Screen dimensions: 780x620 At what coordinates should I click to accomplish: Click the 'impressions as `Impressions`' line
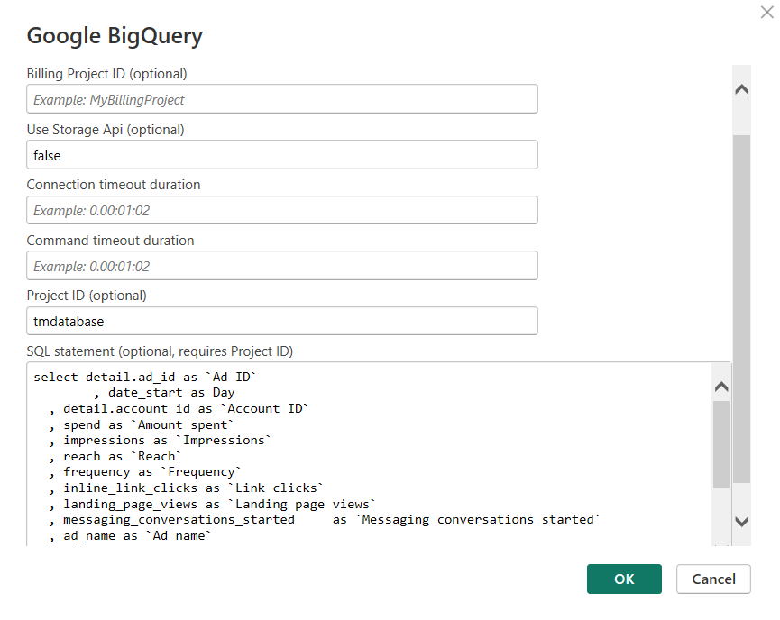[x=160, y=441]
